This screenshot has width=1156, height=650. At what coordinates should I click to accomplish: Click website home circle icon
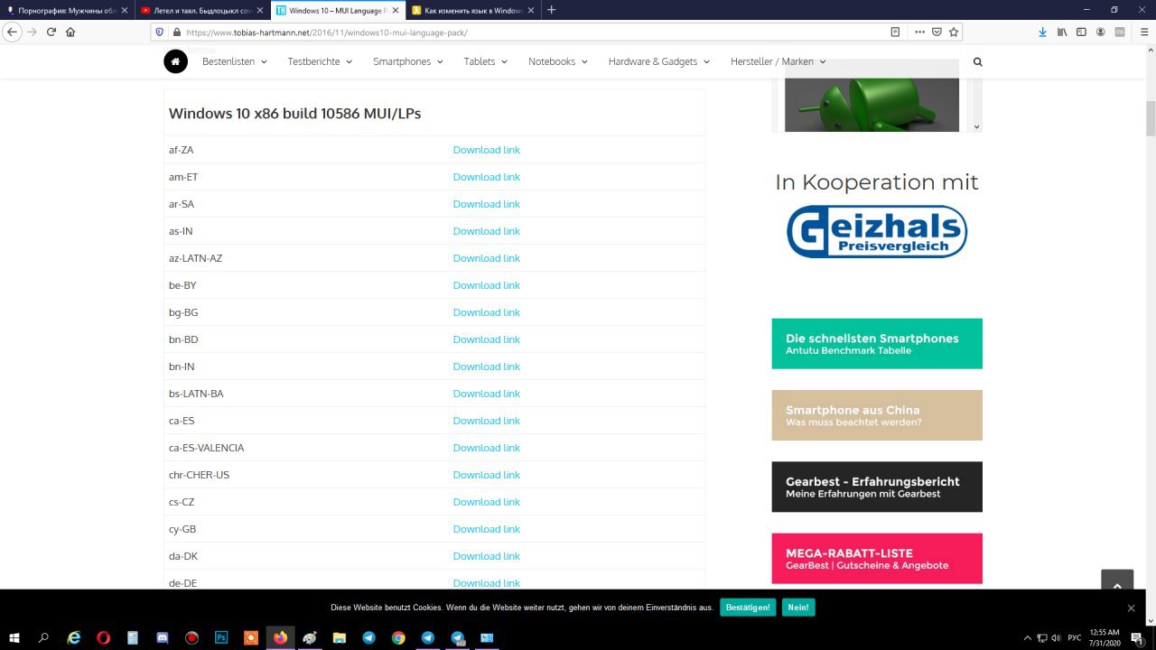[x=175, y=61]
